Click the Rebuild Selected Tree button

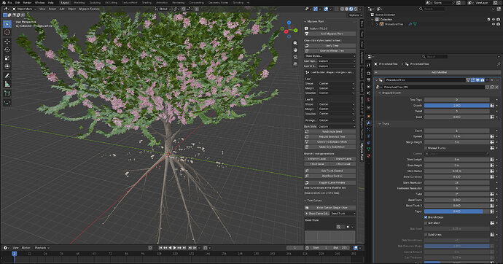(x=330, y=136)
